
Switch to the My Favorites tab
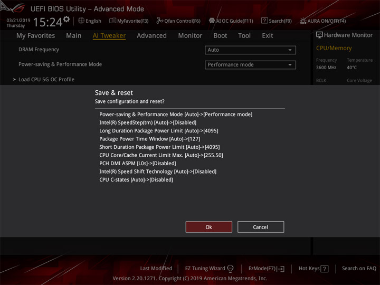click(36, 36)
